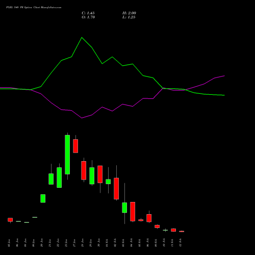Click the red candle above 27 Jan
The height and width of the screenshot is (255, 255).
[75, 146]
